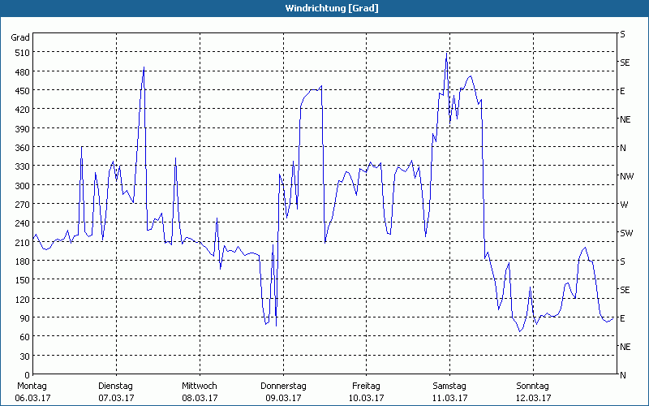Select the date "07.03.17"

coord(116,398)
